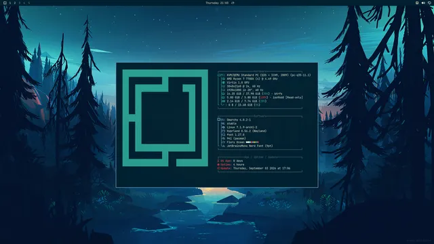The image size is (434, 244).
Task: Click the OS Age icon in terminal
Action: click(218, 161)
